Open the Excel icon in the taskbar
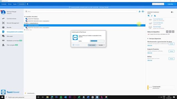The image size is (177, 99). click(x=79, y=97)
